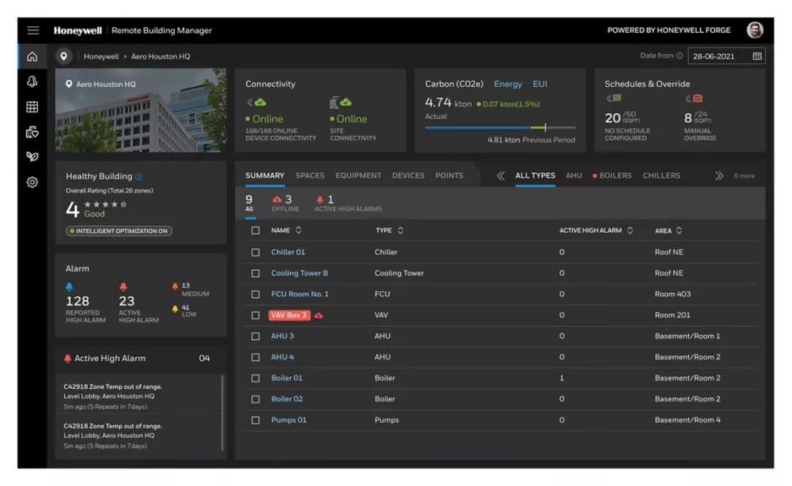This screenshot has height=486, width=792.
Task: Sort by Active High Alarm column arrows
Action: click(x=630, y=230)
